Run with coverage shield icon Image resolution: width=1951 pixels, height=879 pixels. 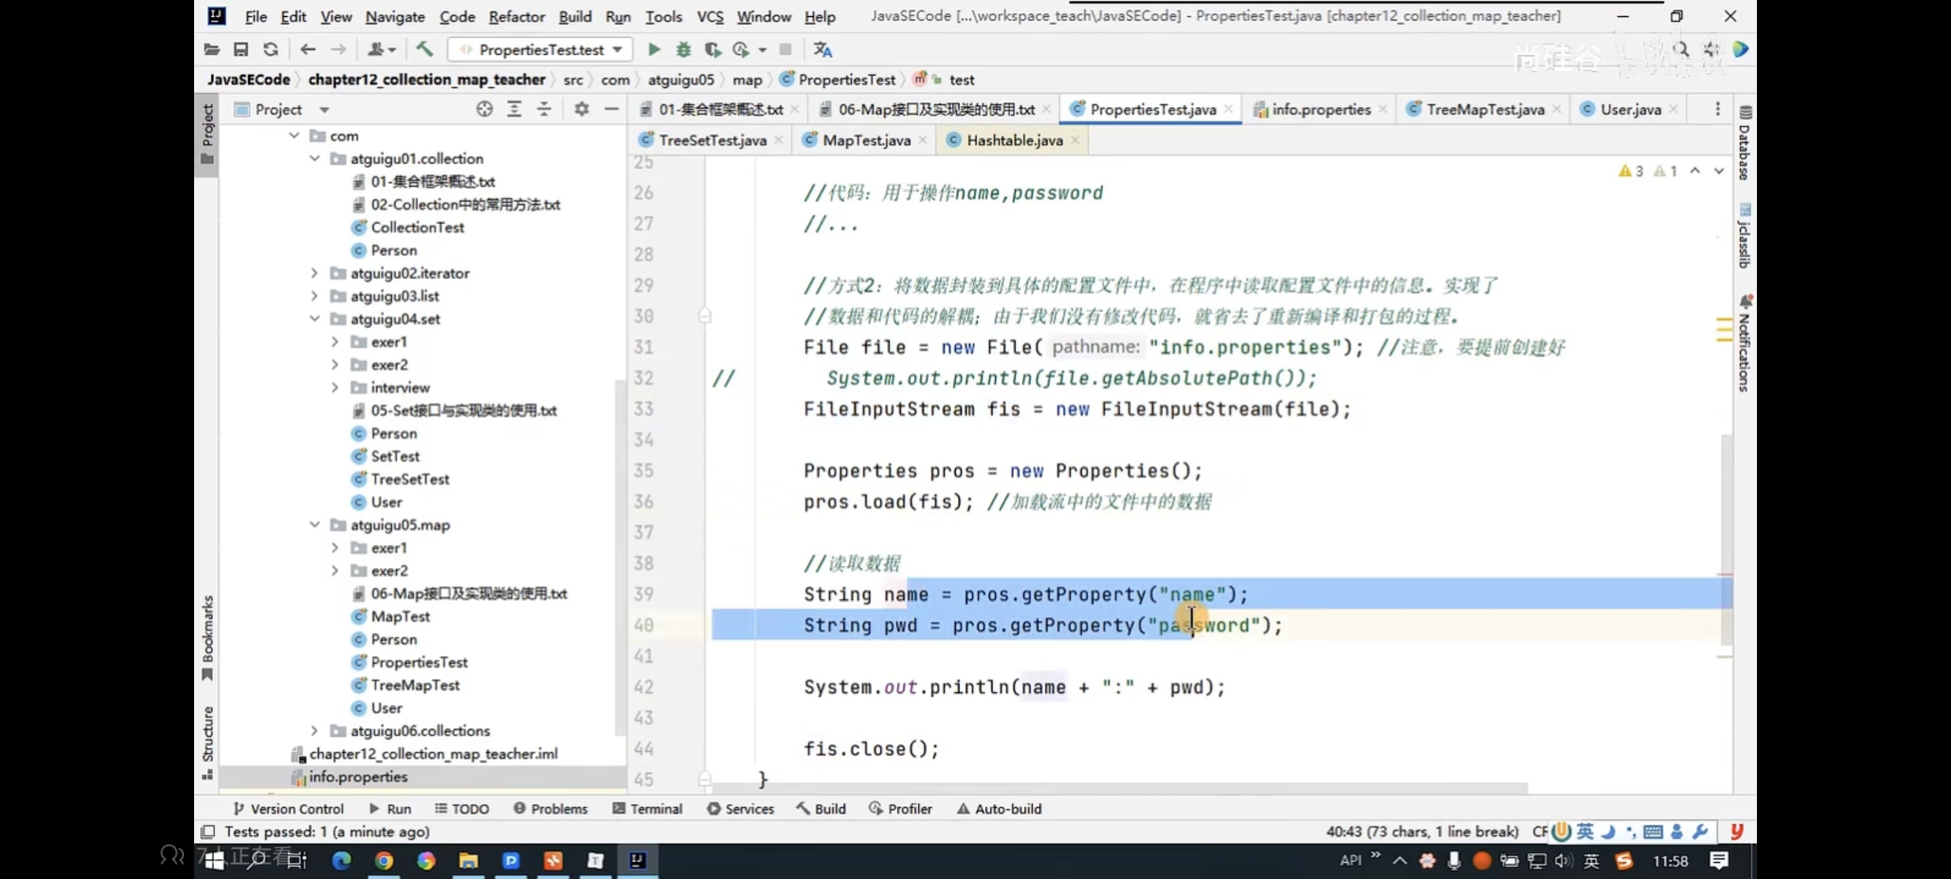pos(712,50)
